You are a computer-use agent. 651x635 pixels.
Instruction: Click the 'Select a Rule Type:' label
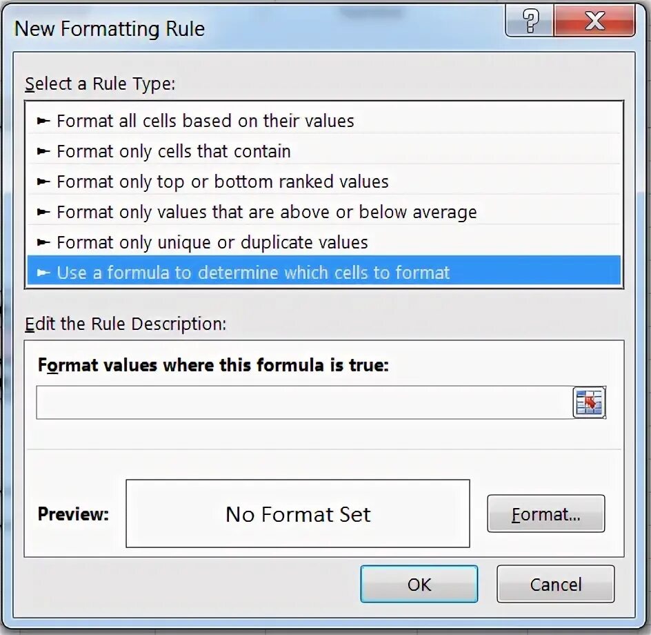100,84
